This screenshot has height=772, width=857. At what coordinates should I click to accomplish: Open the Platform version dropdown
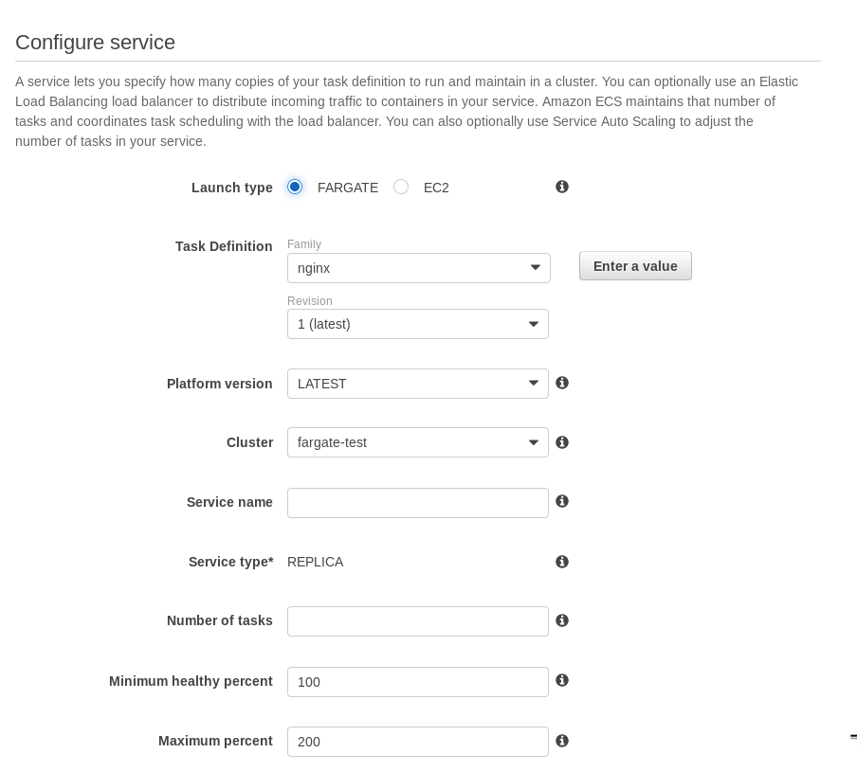click(x=417, y=384)
